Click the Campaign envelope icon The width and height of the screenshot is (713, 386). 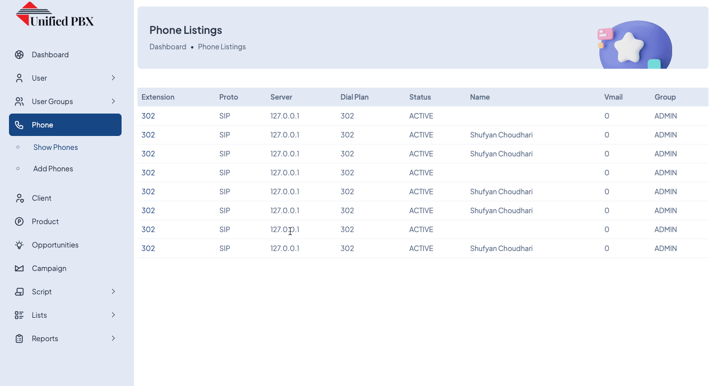point(19,268)
